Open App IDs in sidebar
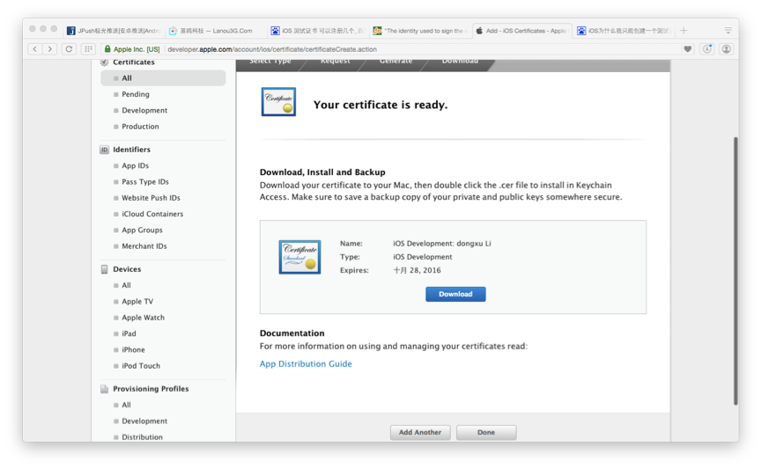 [x=135, y=165]
